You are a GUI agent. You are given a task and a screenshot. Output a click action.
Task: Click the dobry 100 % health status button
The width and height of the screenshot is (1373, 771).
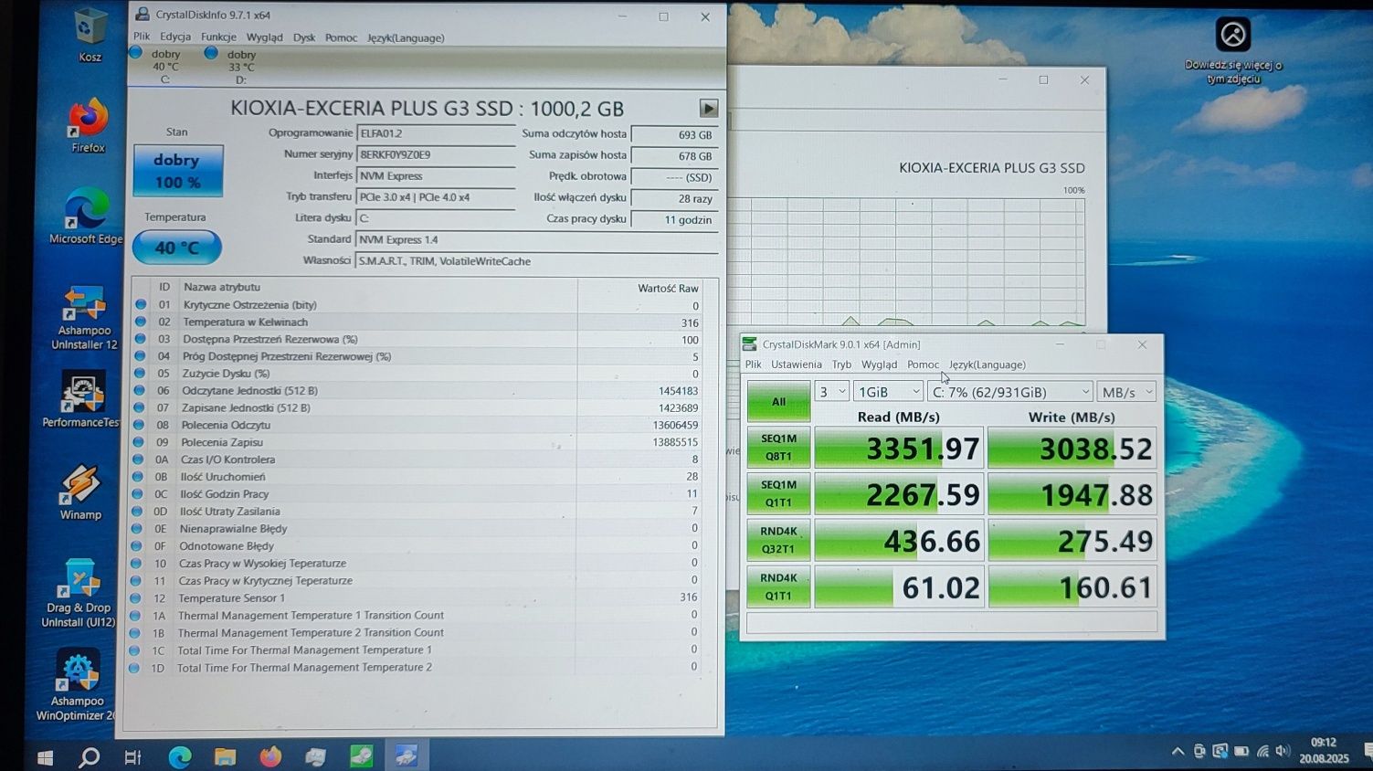pos(177,171)
